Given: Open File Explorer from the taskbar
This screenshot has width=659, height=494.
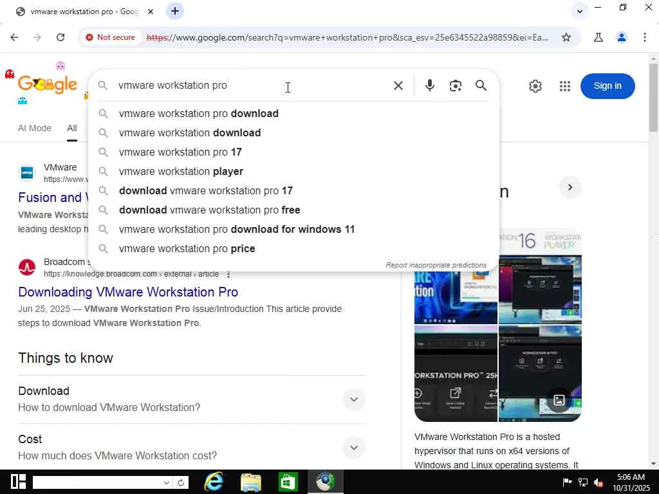Looking at the screenshot, I should pyautogui.click(x=251, y=482).
